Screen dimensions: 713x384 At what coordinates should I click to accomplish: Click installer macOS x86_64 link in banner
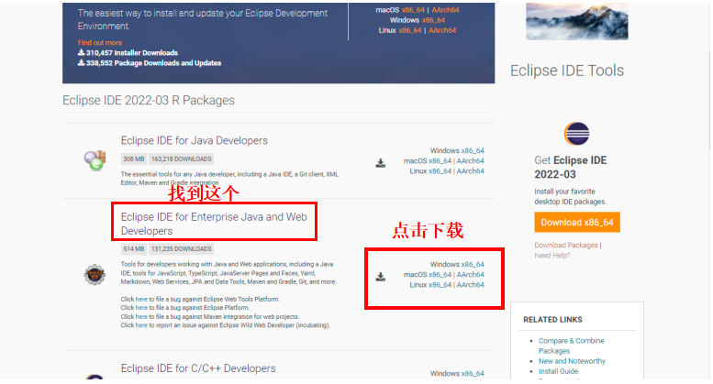pos(413,10)
